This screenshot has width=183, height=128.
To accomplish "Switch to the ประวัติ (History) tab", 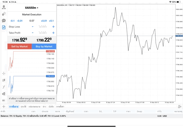I will [23, 107].
